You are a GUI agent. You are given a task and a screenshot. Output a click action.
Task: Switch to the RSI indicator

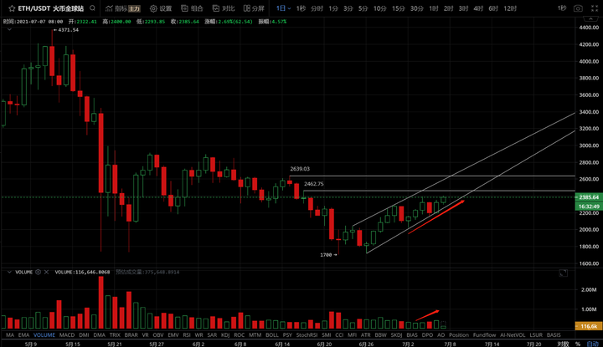pyautogui.click(x=187, y=334)
